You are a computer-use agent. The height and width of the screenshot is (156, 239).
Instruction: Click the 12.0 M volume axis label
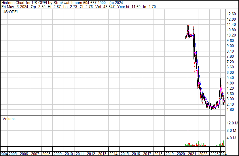tap(232, 123)
